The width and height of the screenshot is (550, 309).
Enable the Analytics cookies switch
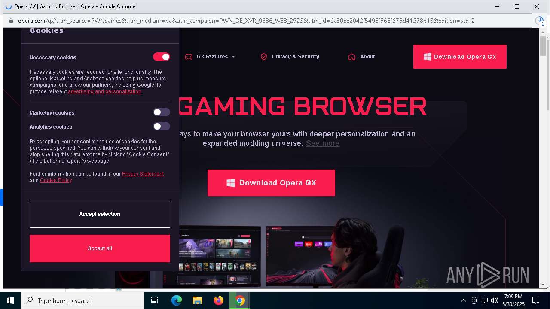click(162, 126)
